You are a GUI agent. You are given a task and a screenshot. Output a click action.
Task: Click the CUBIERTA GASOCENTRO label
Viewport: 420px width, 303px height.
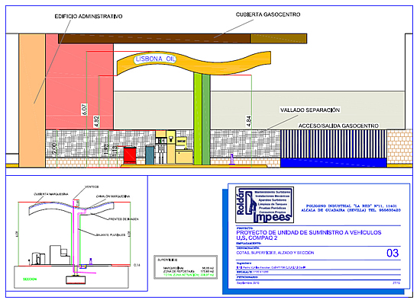point(268,14)
